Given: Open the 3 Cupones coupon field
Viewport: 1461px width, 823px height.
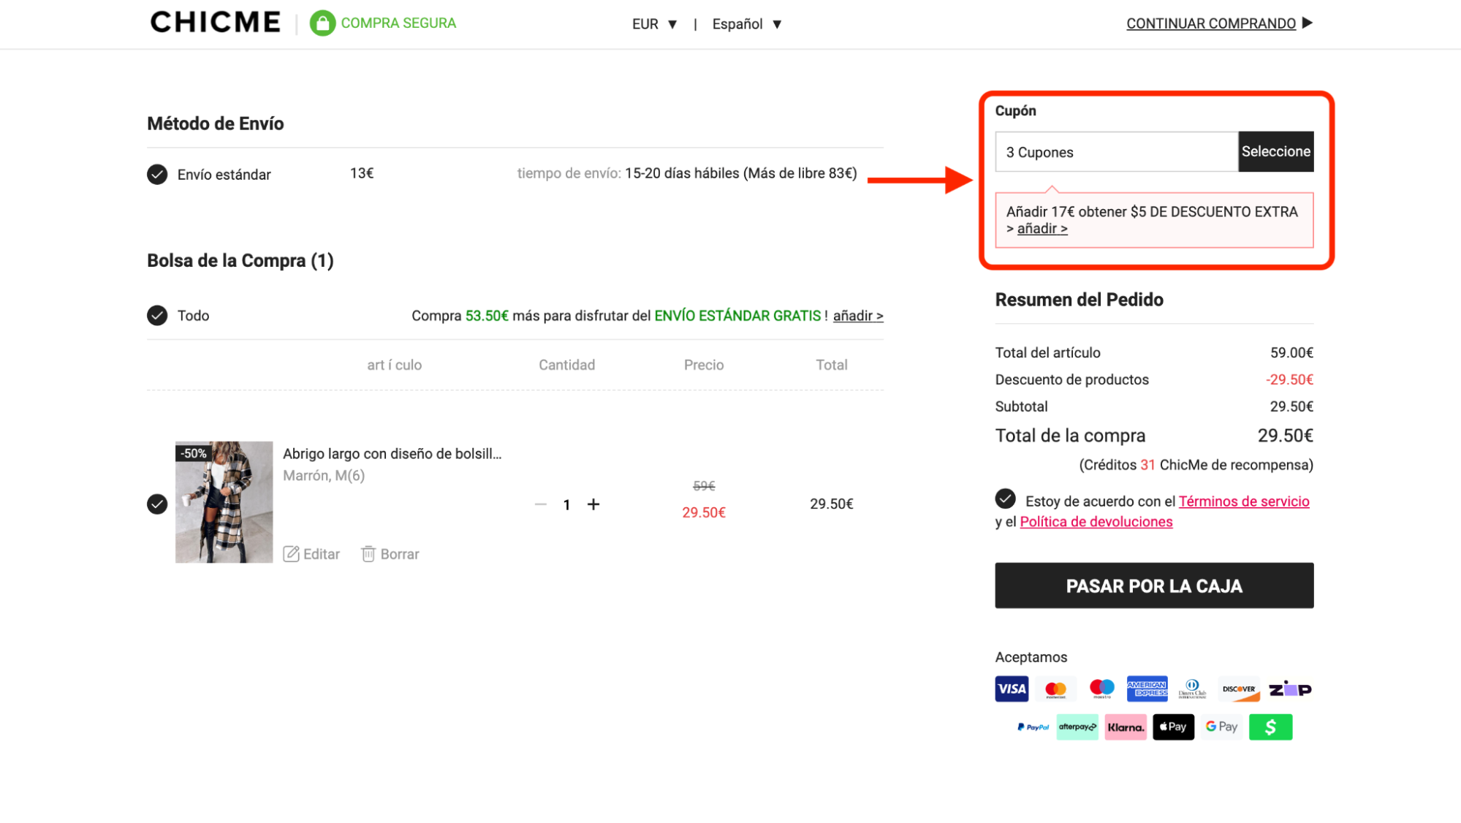Looking at the screenshot, I should pyautogui.click(x=1116, y=152).
